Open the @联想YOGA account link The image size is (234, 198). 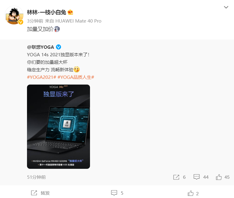tap(40, 47)
